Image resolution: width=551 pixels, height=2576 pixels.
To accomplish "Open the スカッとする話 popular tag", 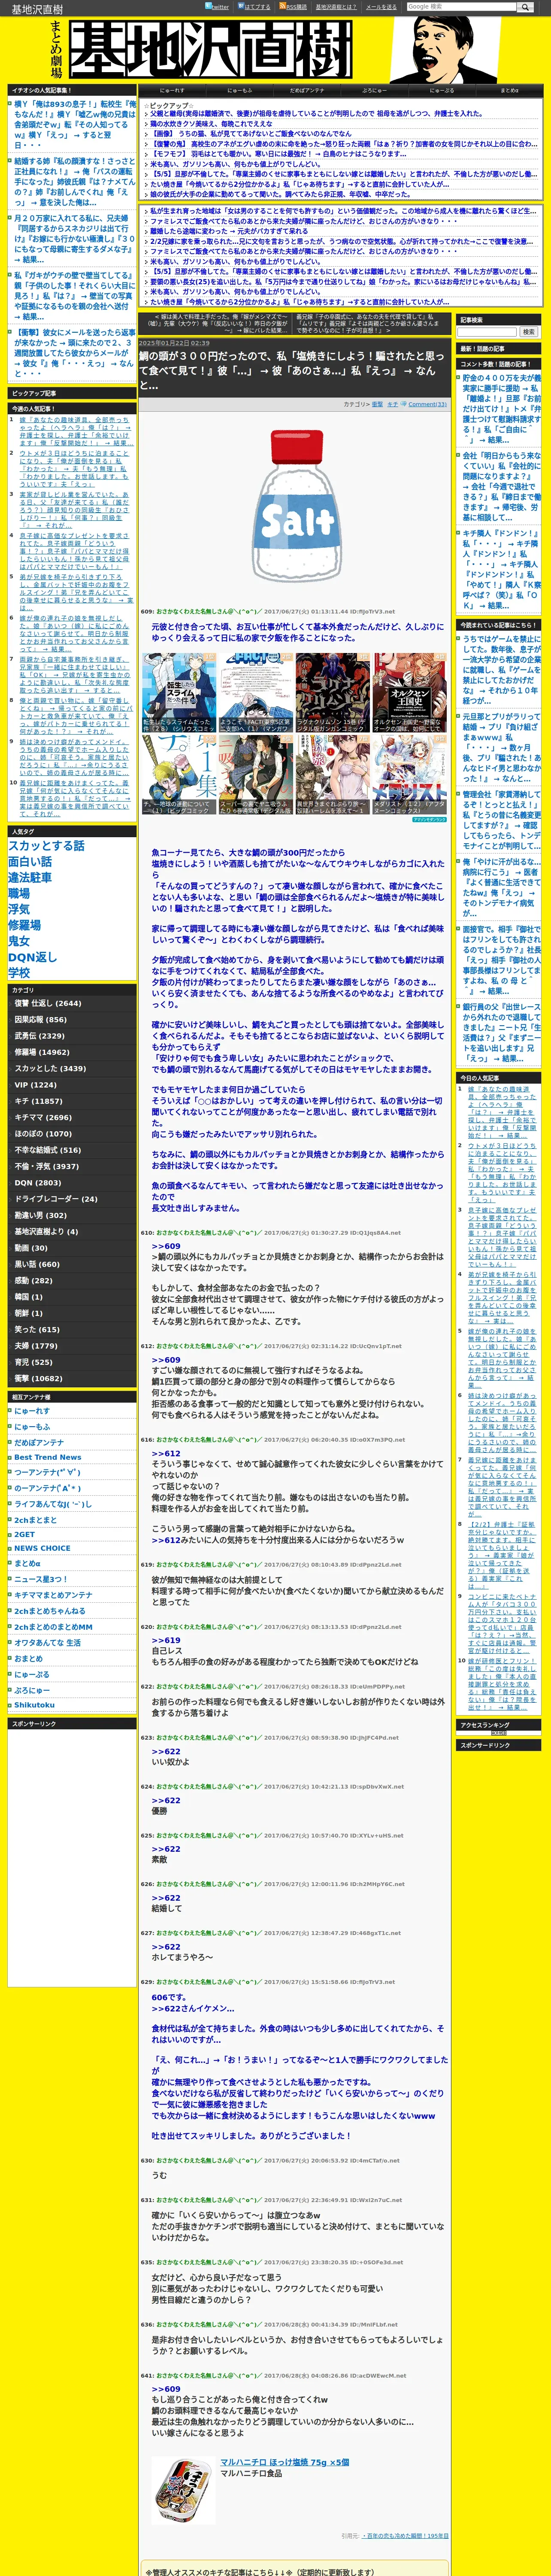I will click(x=46, y=845).
